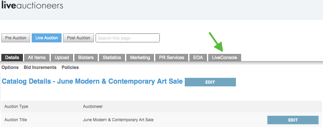Click the Catalog Details heading title

tap(92, 81)
